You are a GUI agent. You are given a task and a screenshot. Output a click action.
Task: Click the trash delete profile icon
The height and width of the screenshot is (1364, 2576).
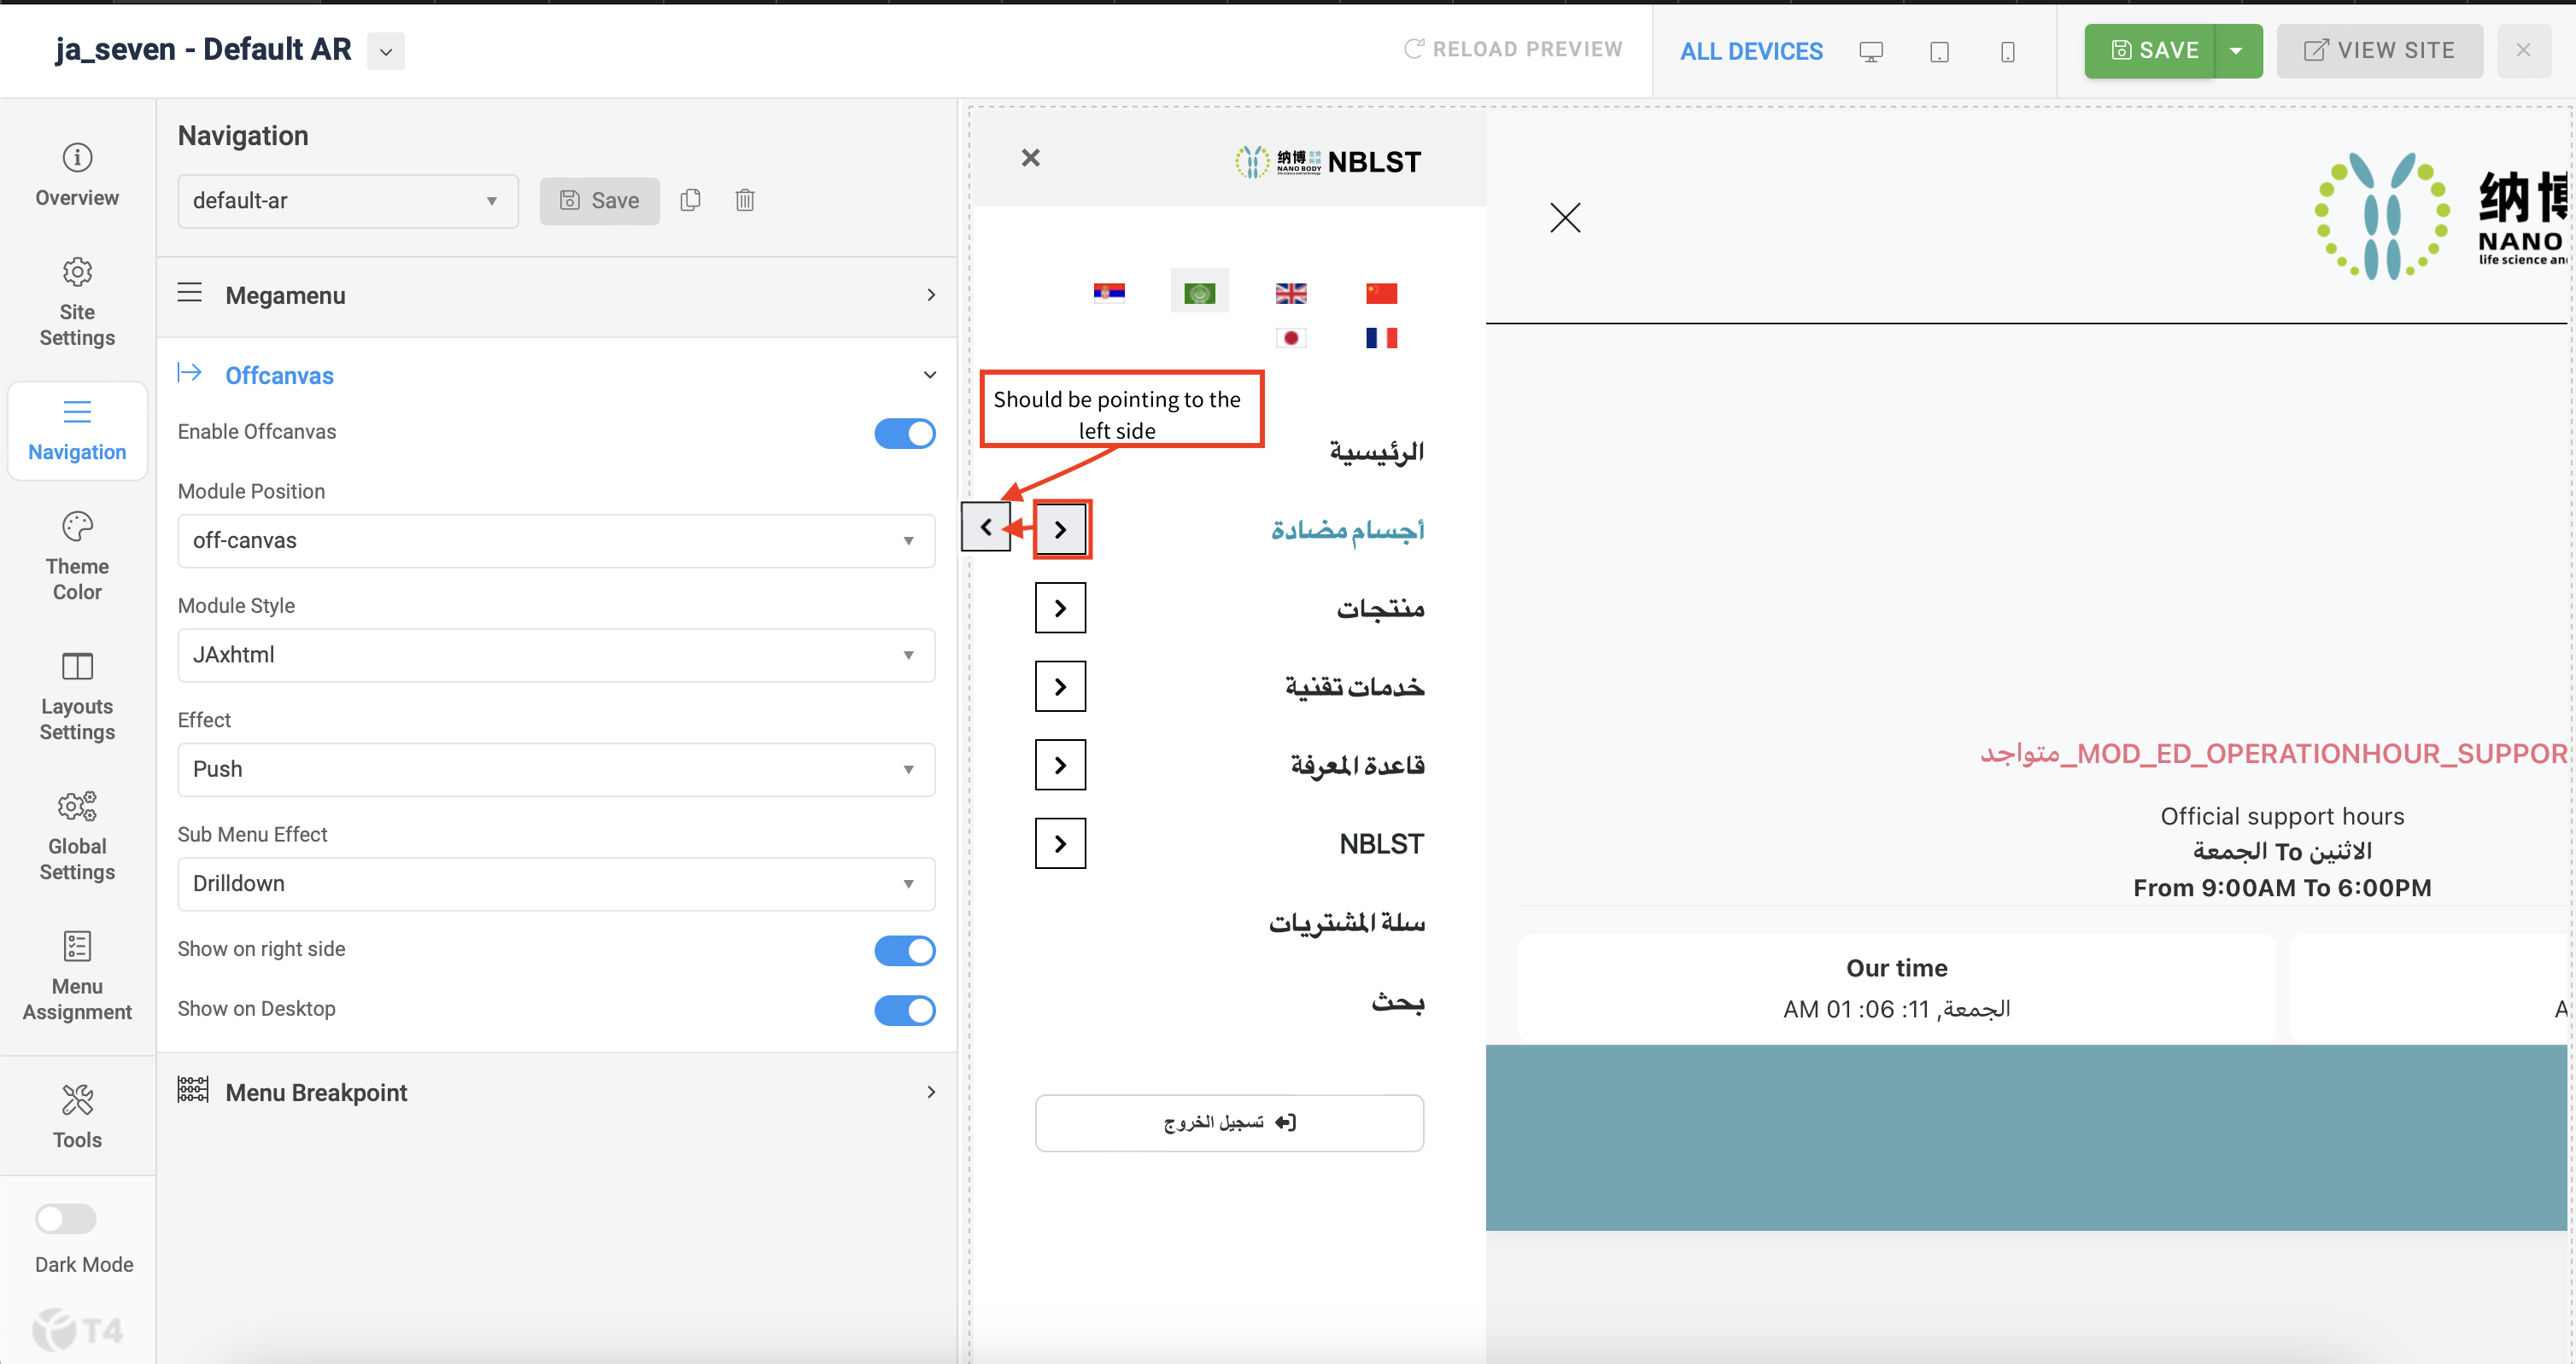[745, 200]
